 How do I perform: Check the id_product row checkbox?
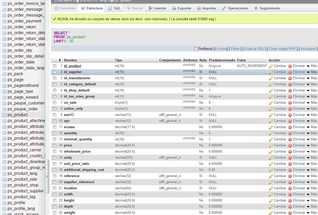[x=55, y=66]
